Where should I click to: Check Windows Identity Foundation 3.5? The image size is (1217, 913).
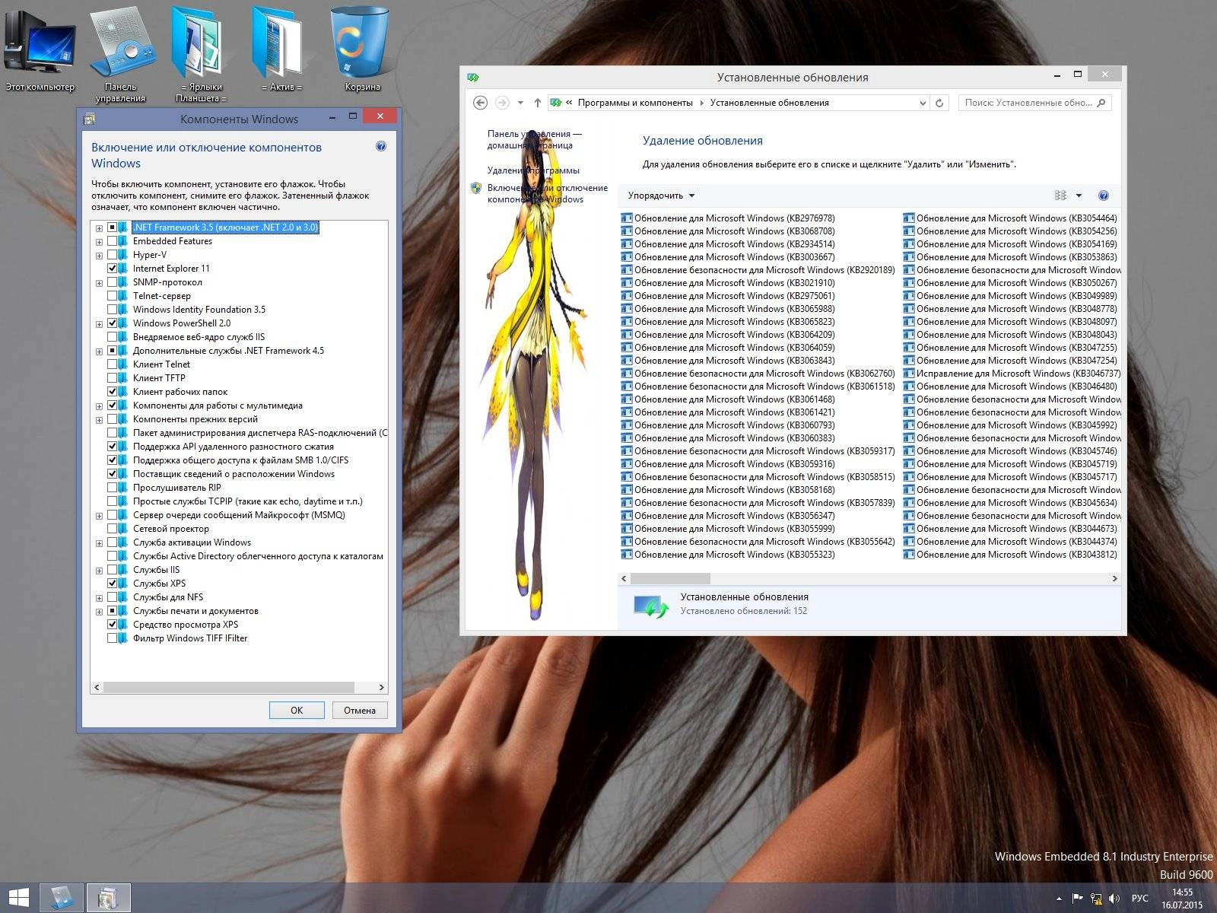coord(113,310)
